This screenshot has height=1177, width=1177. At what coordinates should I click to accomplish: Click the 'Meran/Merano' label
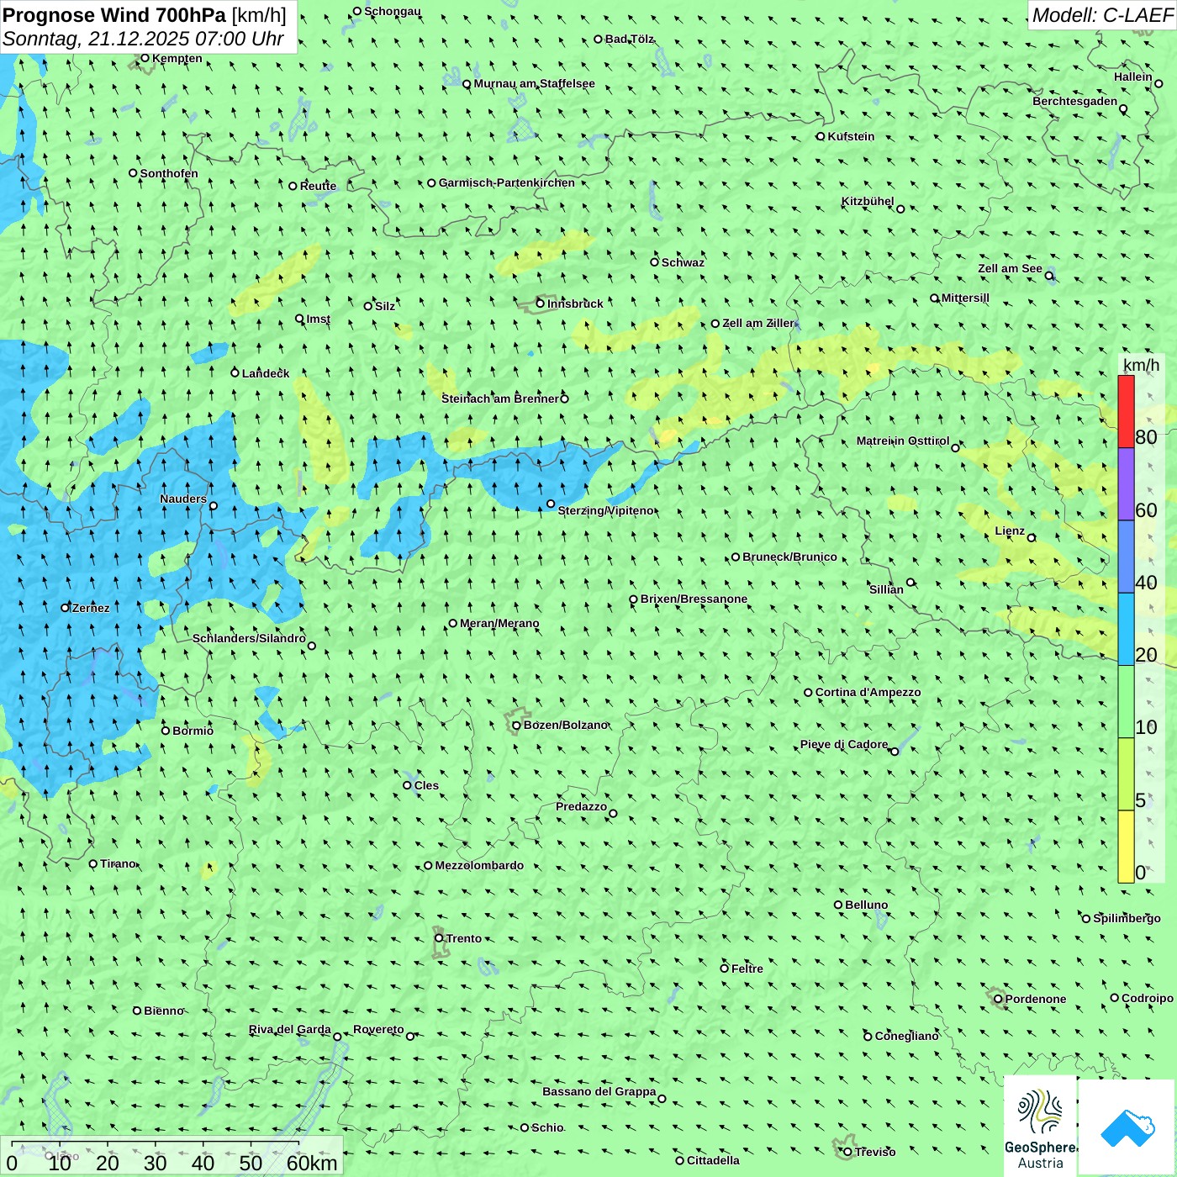(x=499, y=623)
